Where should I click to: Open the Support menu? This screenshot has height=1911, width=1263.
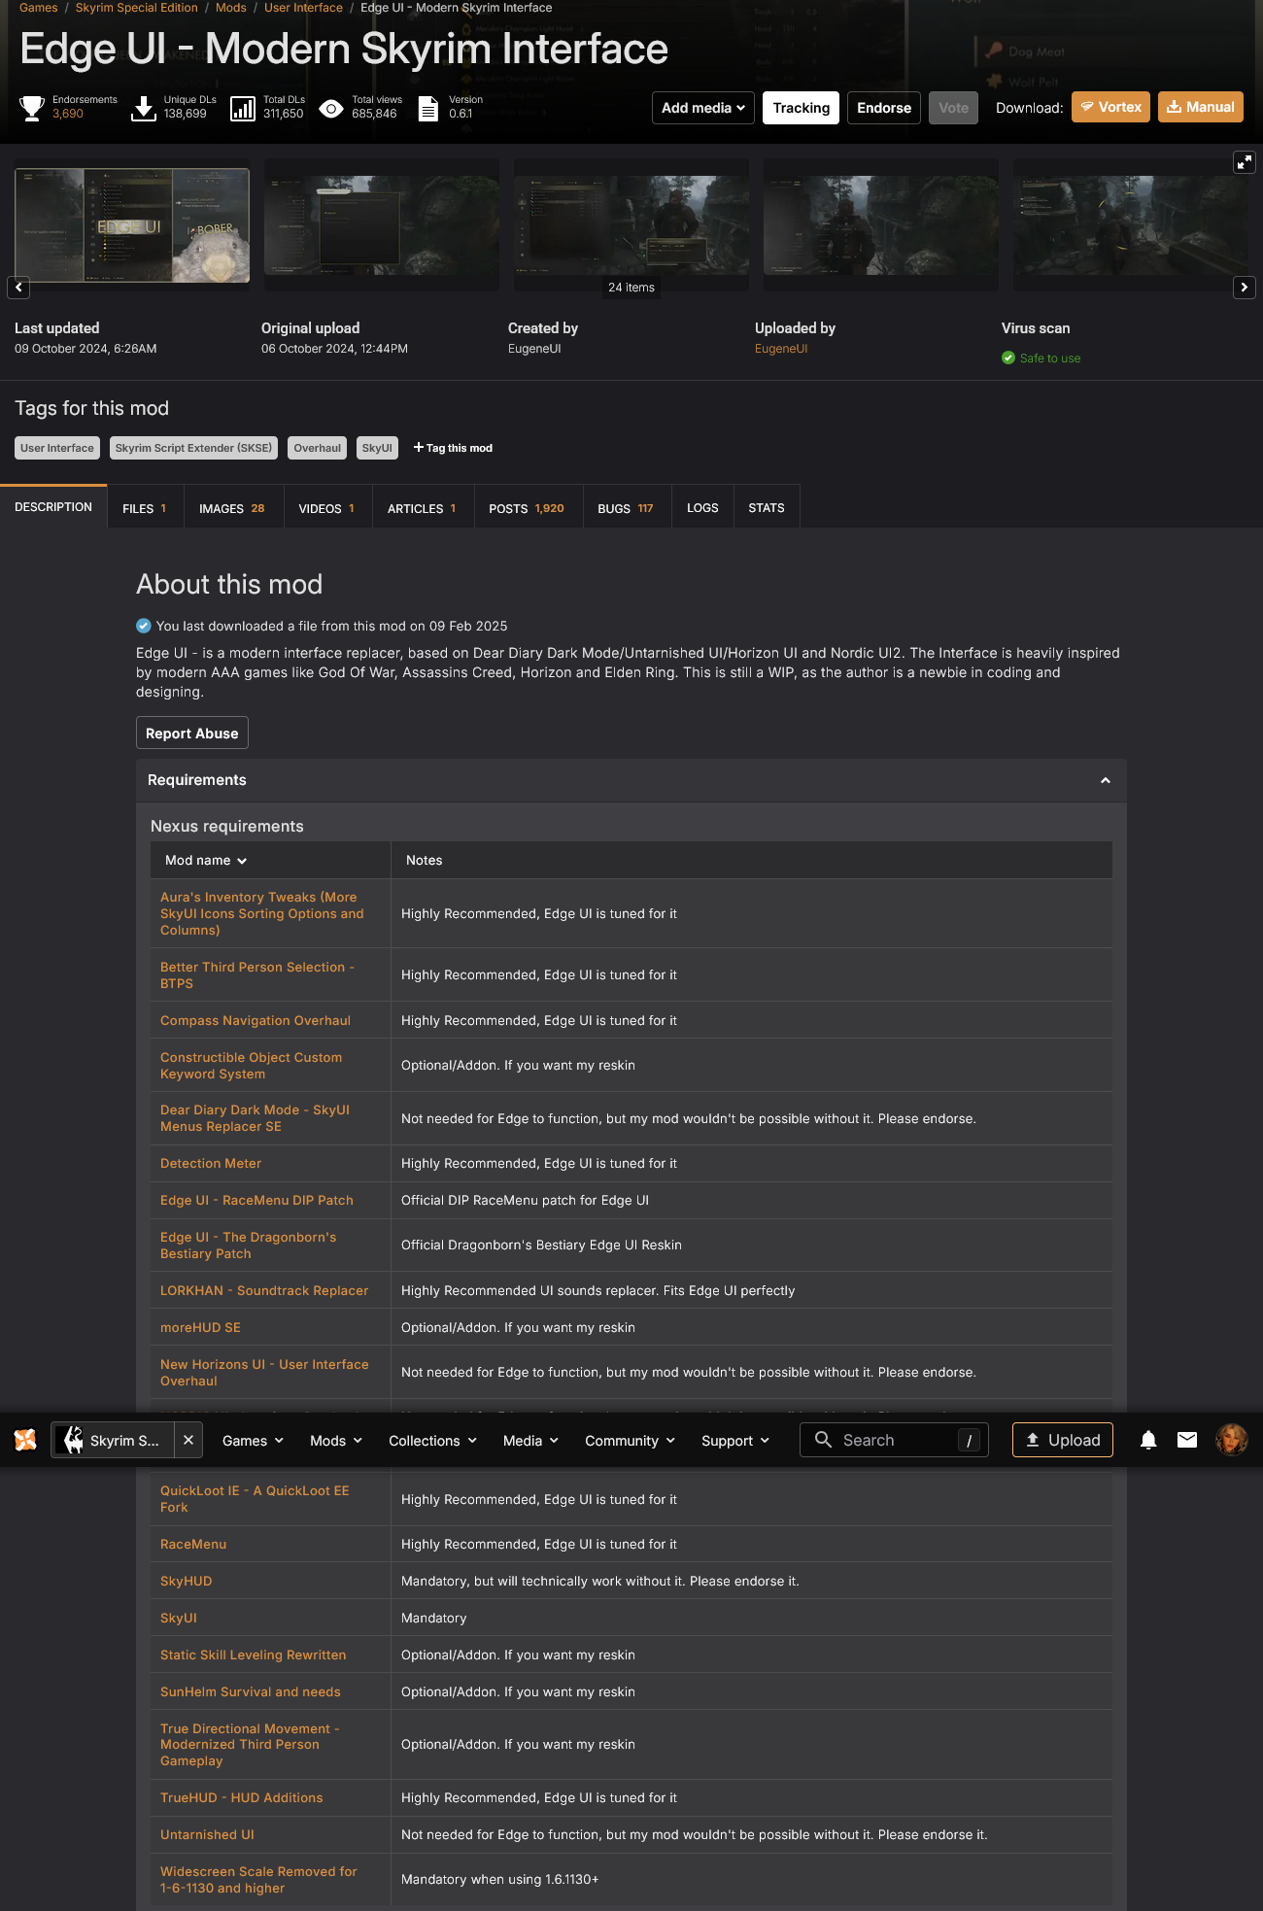click(x=735, y=1441)
